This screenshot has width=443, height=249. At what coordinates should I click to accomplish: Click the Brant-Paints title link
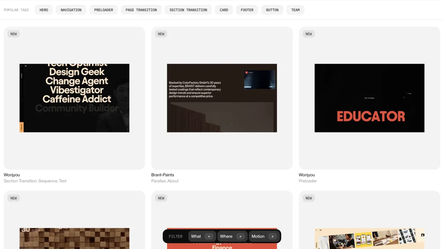[163, 175]
